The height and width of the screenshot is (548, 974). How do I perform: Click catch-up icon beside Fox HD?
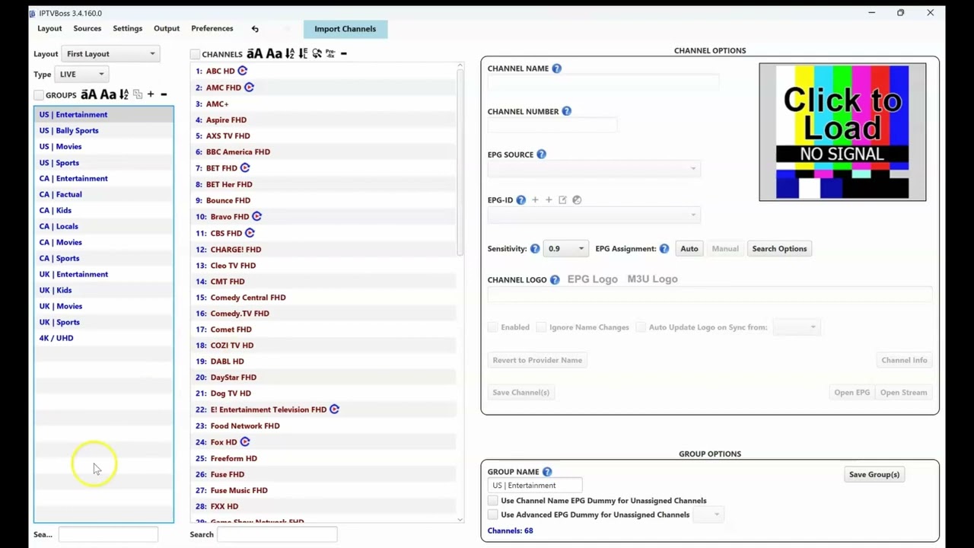(245, 441)
